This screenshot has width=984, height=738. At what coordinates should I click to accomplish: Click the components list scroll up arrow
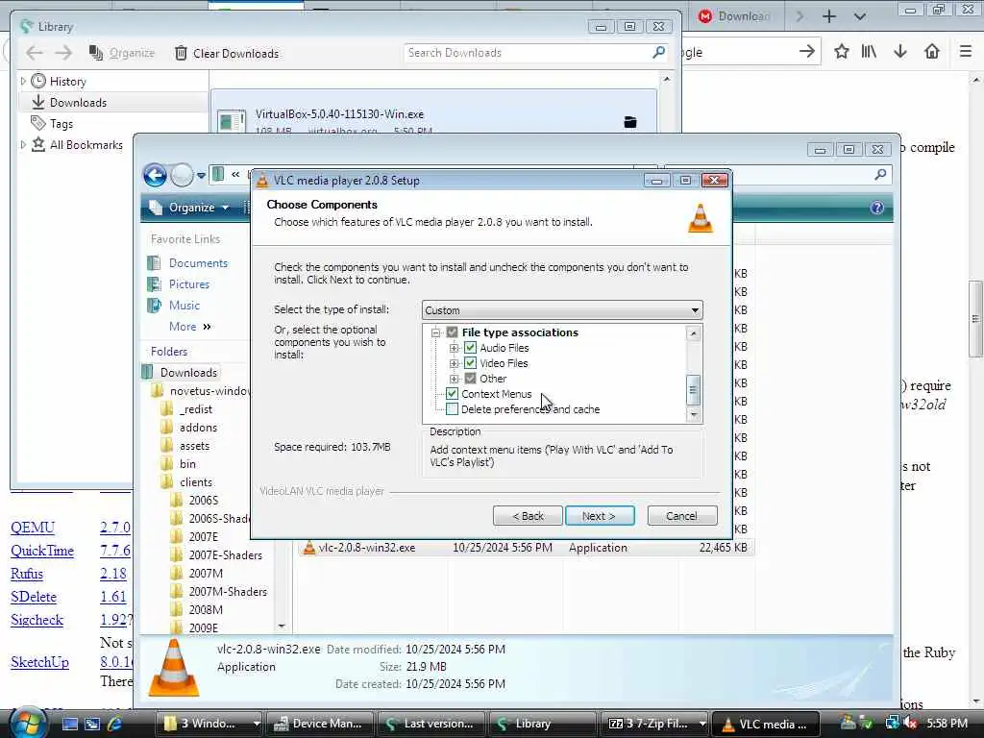pyautogui.click(x=693, y=333)
